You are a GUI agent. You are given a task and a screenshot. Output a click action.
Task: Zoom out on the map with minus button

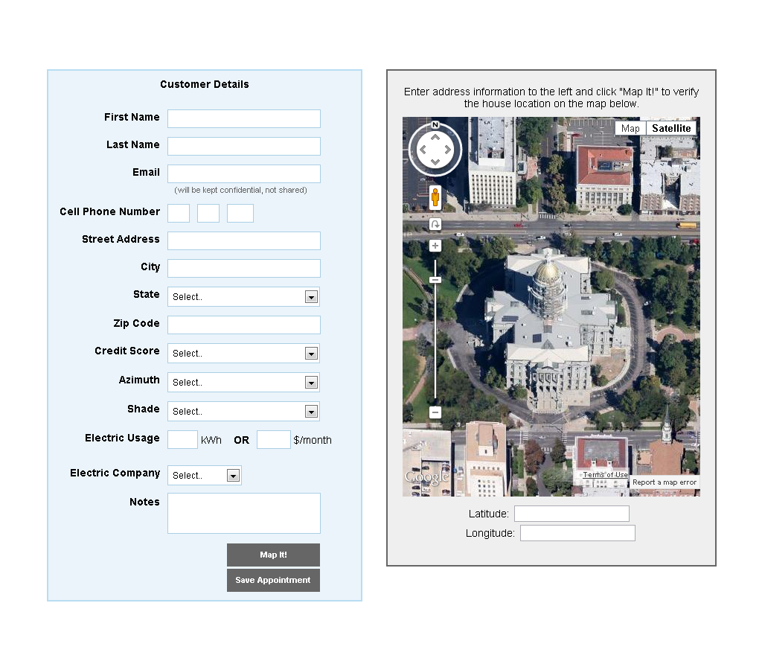(435, 412)
